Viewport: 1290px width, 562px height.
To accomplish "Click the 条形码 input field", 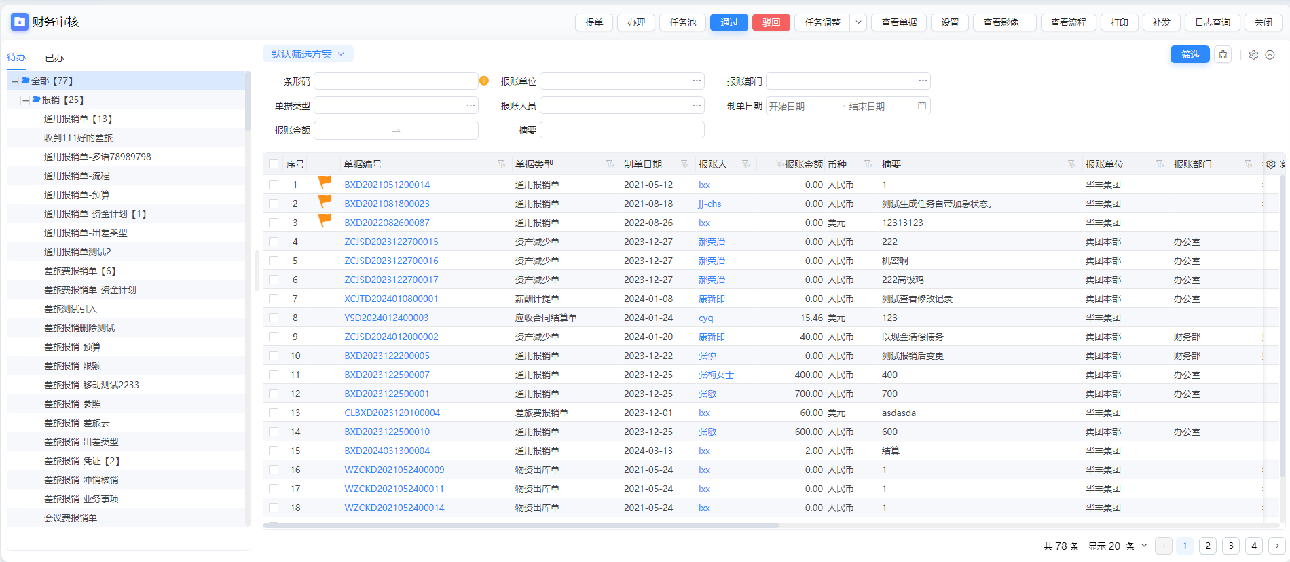I will point(396,81).
